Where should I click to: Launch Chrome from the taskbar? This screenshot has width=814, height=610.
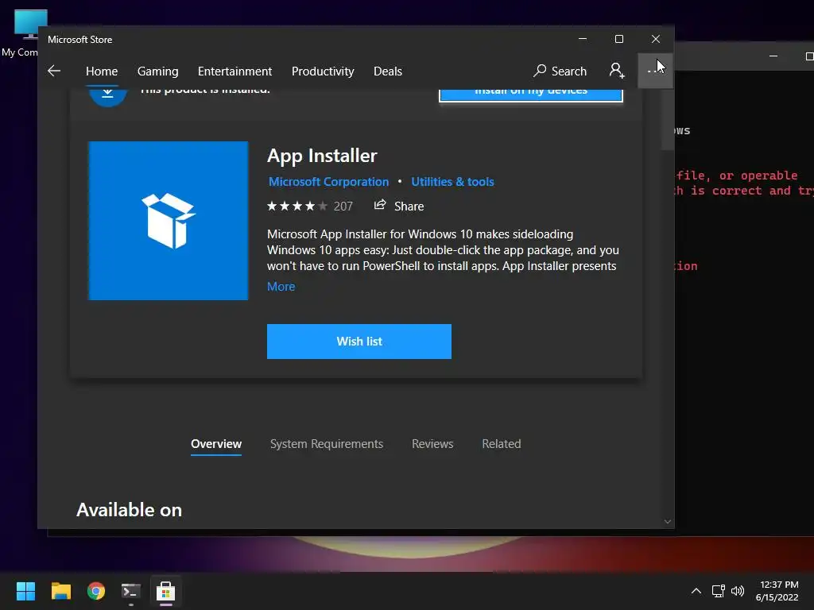[96, 591]
